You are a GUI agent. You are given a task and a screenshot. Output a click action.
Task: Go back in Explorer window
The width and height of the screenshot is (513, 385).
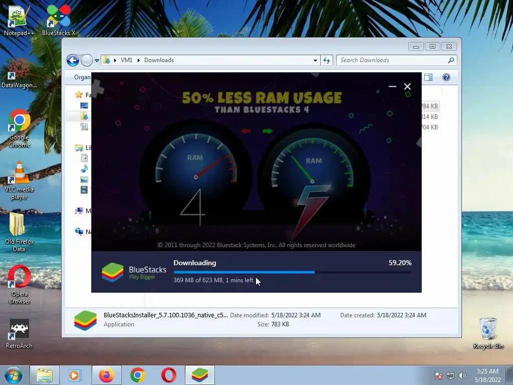73,60
